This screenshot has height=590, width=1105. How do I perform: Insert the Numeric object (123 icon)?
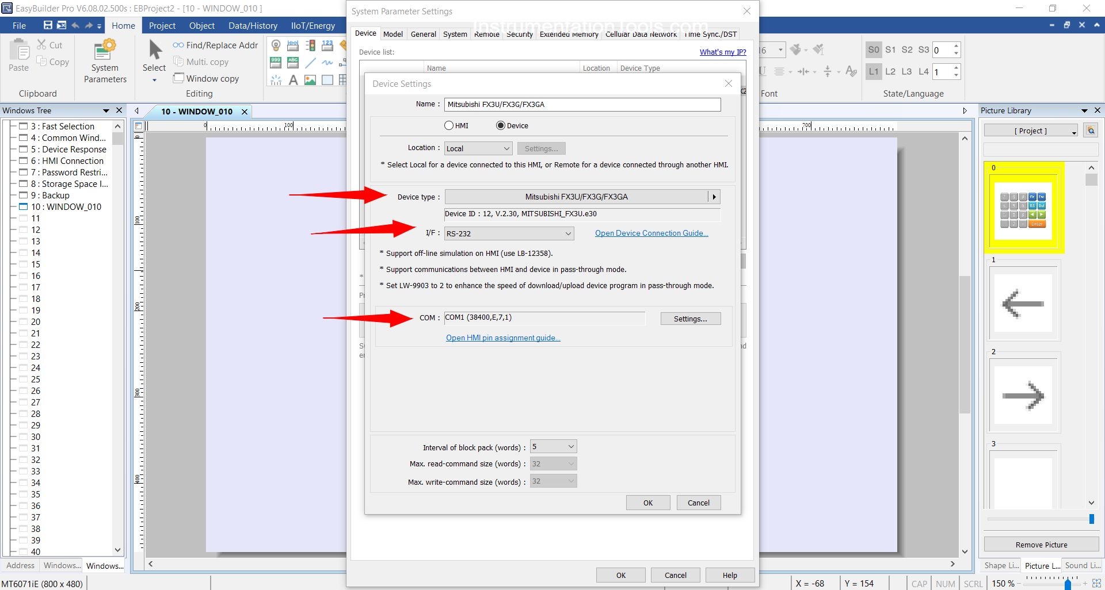[x=327, y=45]
